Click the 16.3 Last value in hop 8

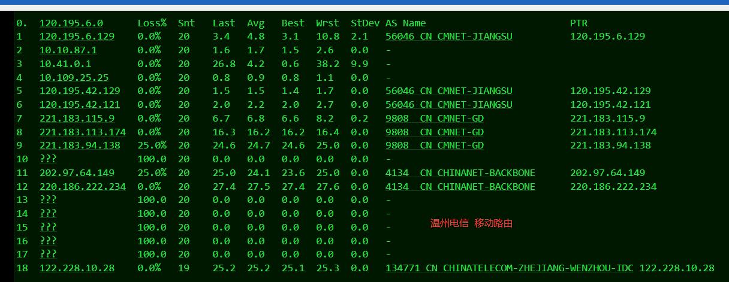[x=224, y=132]
